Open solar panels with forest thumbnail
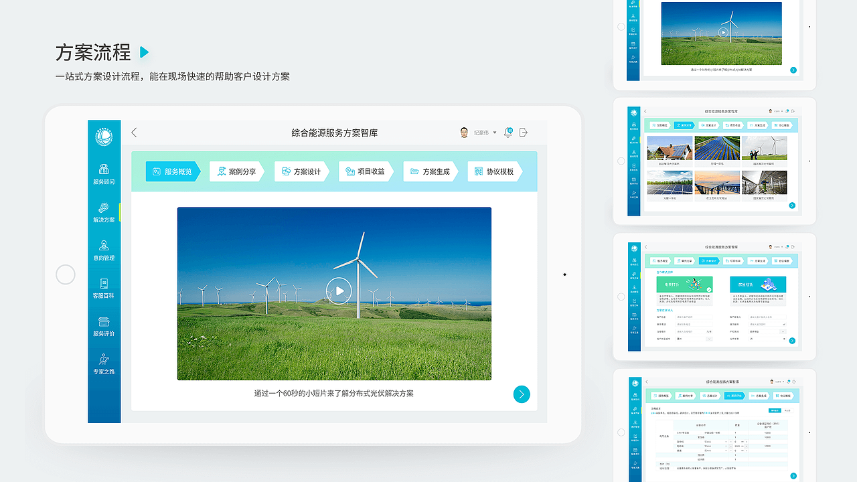 [x=670, y=183]
